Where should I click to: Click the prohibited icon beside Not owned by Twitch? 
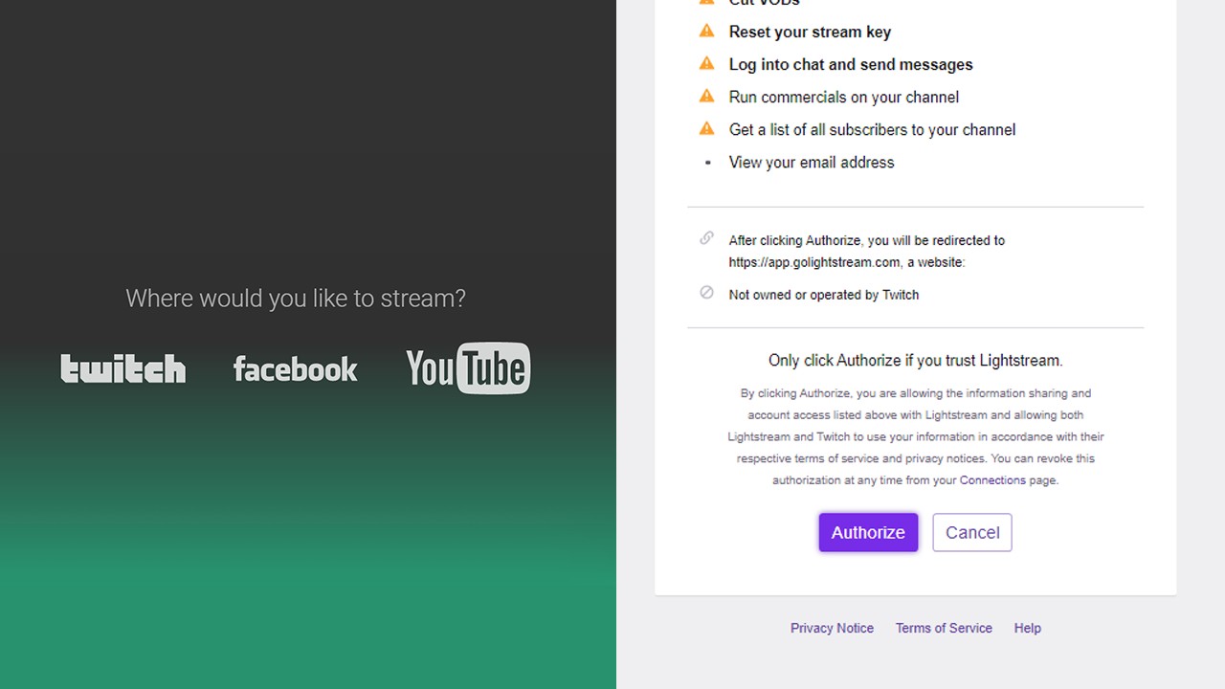pyautogui.click(x=707, y=293)
